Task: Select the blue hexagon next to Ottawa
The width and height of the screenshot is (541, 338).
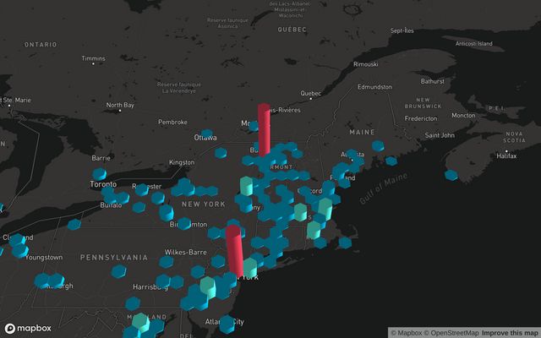Action: point(221,153)
